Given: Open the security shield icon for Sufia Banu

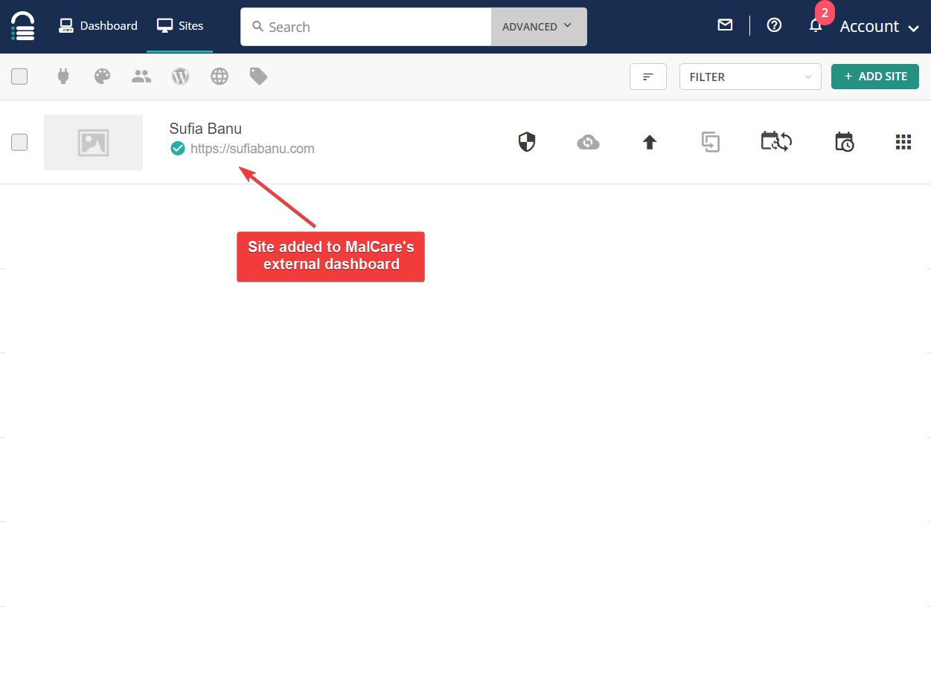Looking at the screenshot, I should [x=526, y=141].
